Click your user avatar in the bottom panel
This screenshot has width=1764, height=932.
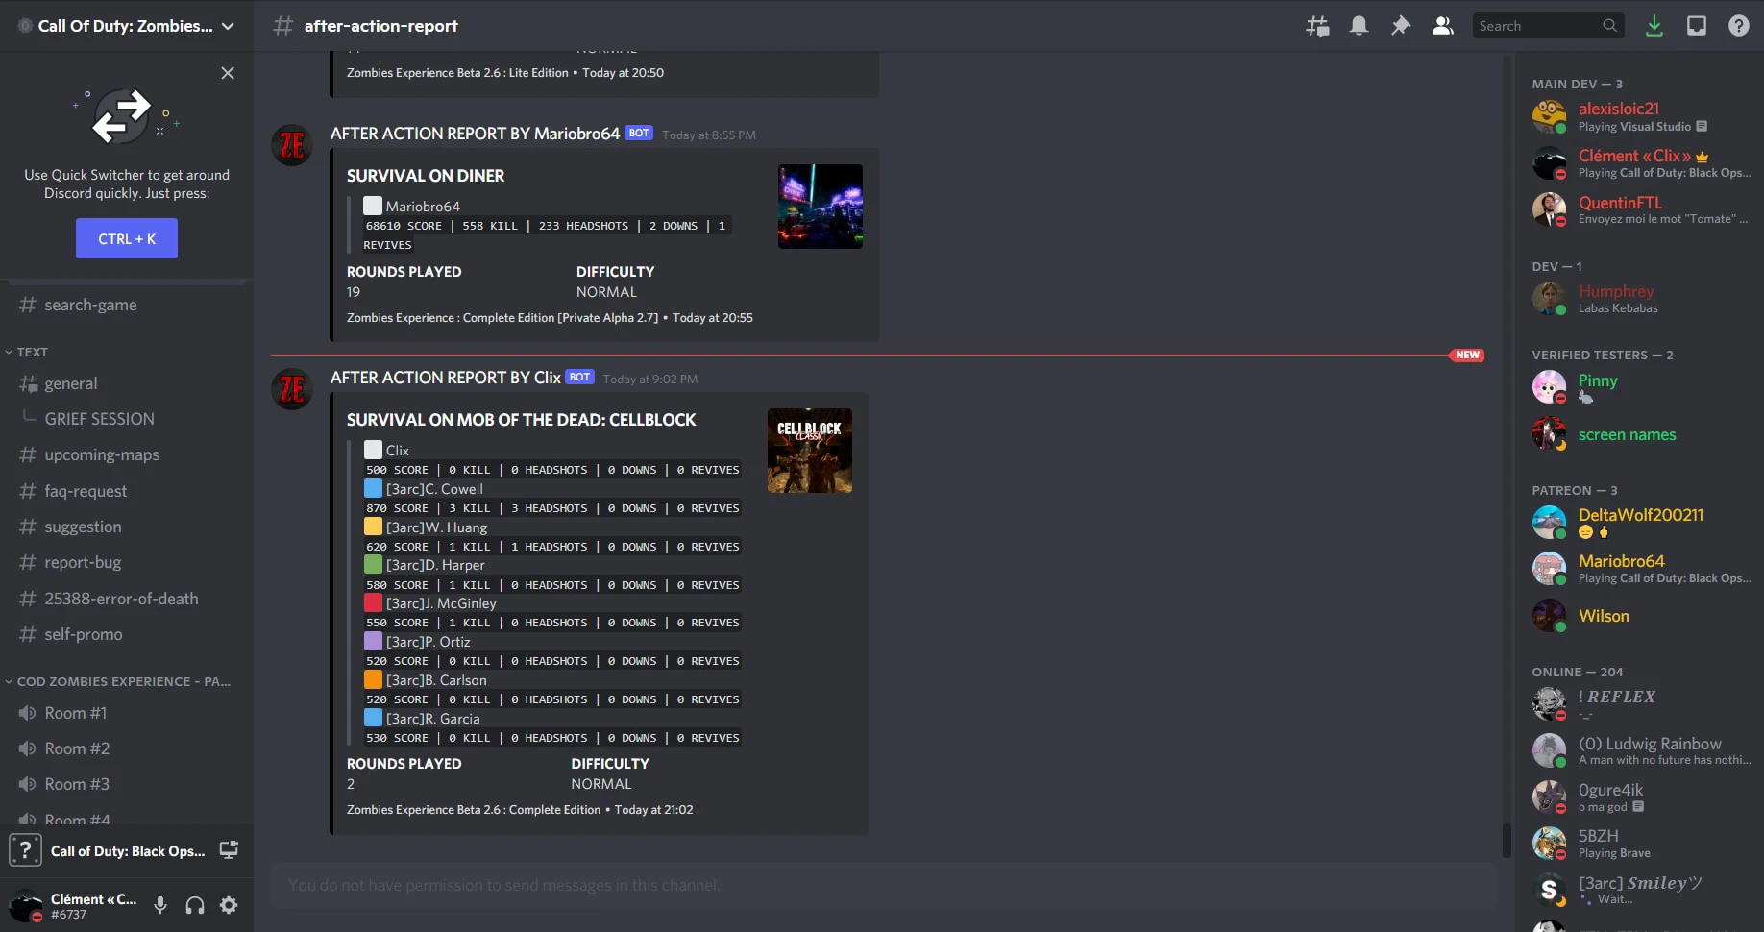coord(26,906)
